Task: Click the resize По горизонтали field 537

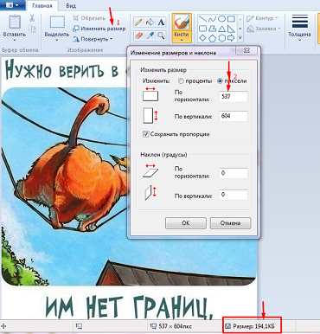Action: pyautogui.click(x=233, y=97)
